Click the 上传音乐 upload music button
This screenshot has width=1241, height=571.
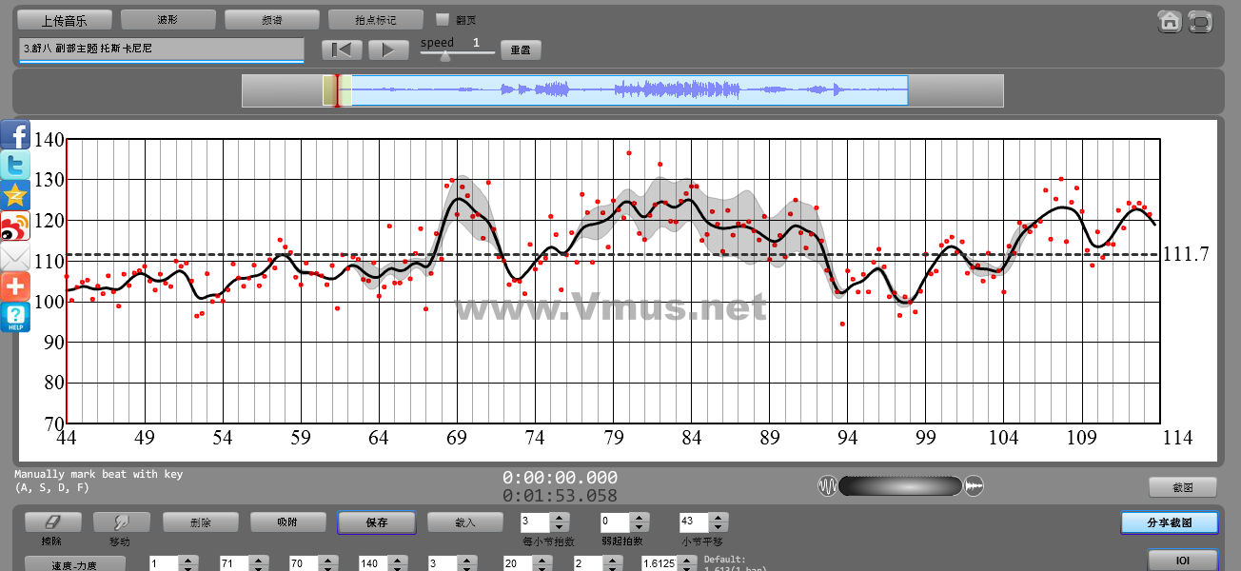click(65, 19)
